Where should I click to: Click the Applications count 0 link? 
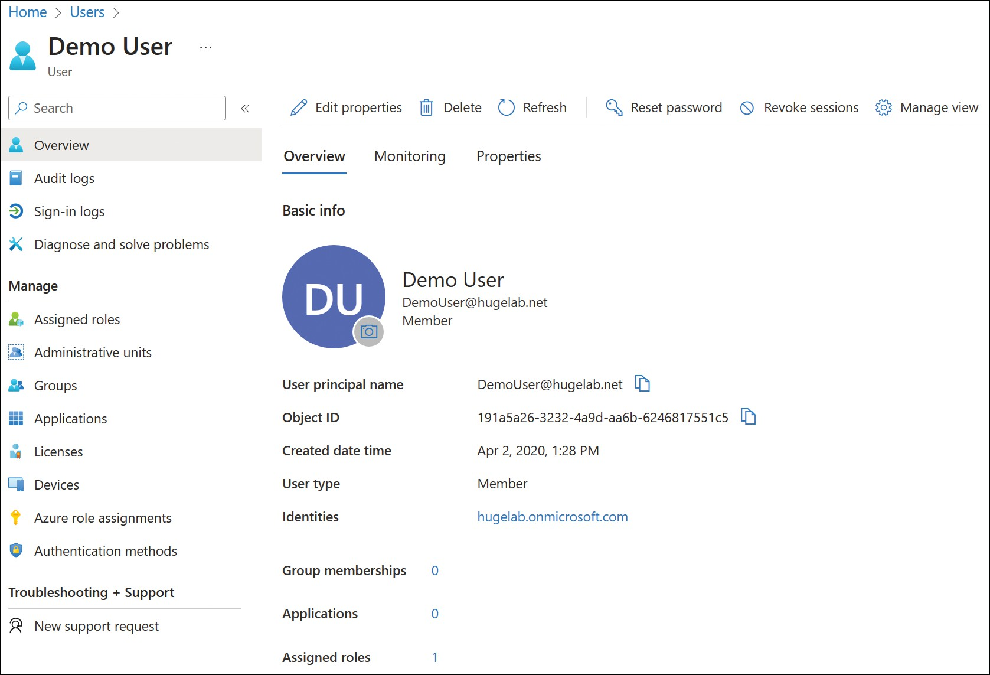tap(435, 614)
